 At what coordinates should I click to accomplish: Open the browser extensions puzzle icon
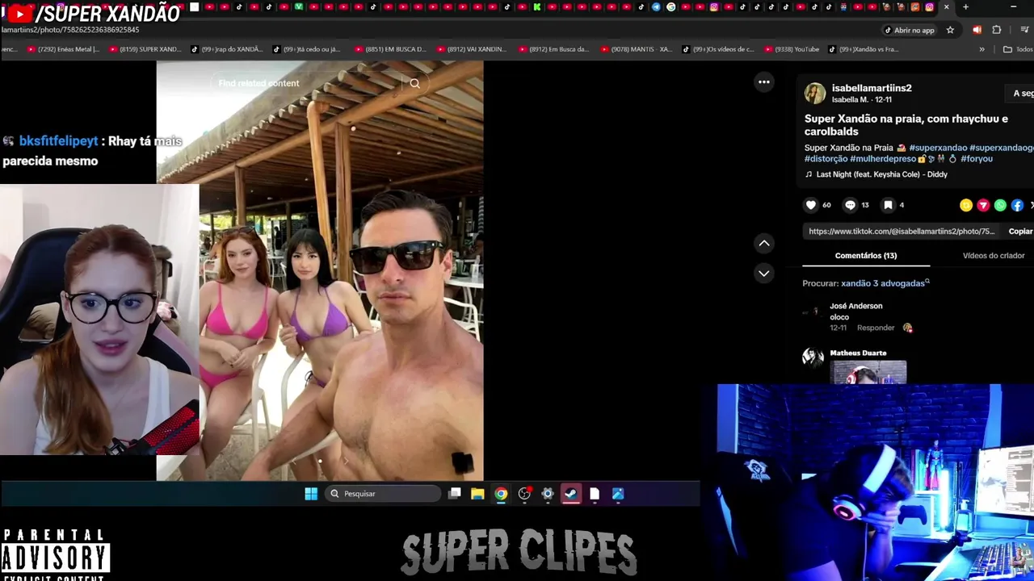pyautogui.click(x=996, y=30)
